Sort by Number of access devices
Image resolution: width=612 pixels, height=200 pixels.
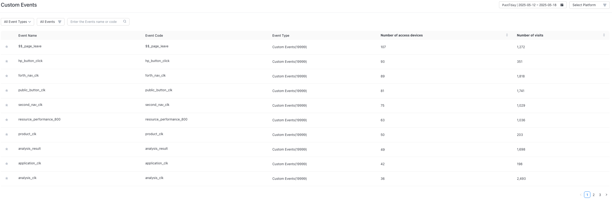pyautogui.click(x=507, y=35)
